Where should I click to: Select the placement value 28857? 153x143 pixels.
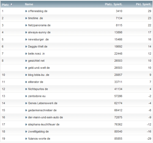[118, 75]
